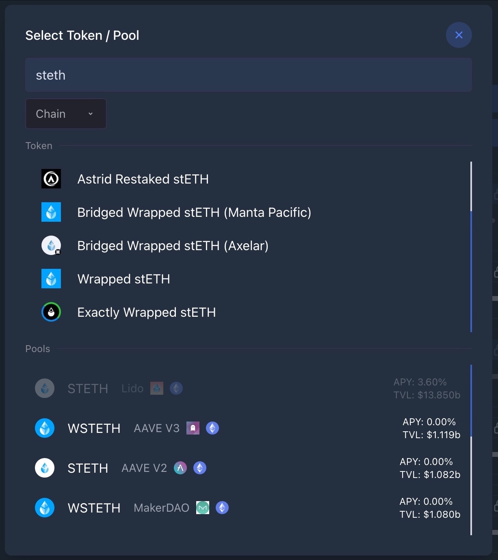Image resolution: width=498 pixels, height=560 pixels.
Task: Click the Exactly Wrapped stETH icon
Action: tap(51, 312)
